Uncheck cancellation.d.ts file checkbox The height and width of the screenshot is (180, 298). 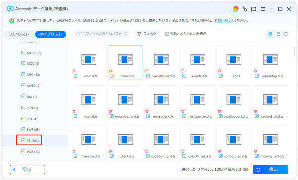coord(148,76)
